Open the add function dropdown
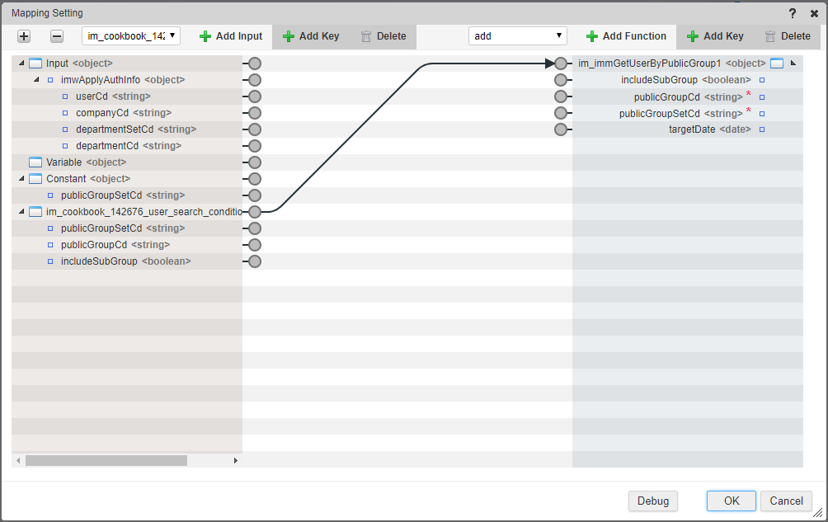This screenshot has height=522, width=828. click(518, 36)
